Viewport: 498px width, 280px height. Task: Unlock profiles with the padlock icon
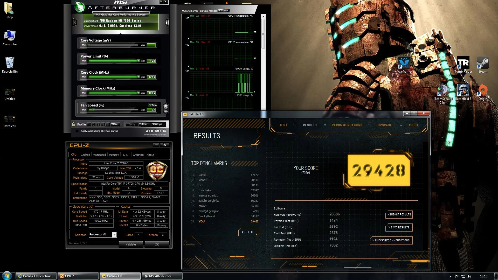74,124
